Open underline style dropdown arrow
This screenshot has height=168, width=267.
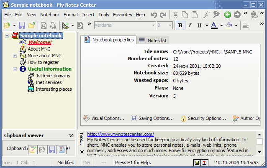(207, 25)
